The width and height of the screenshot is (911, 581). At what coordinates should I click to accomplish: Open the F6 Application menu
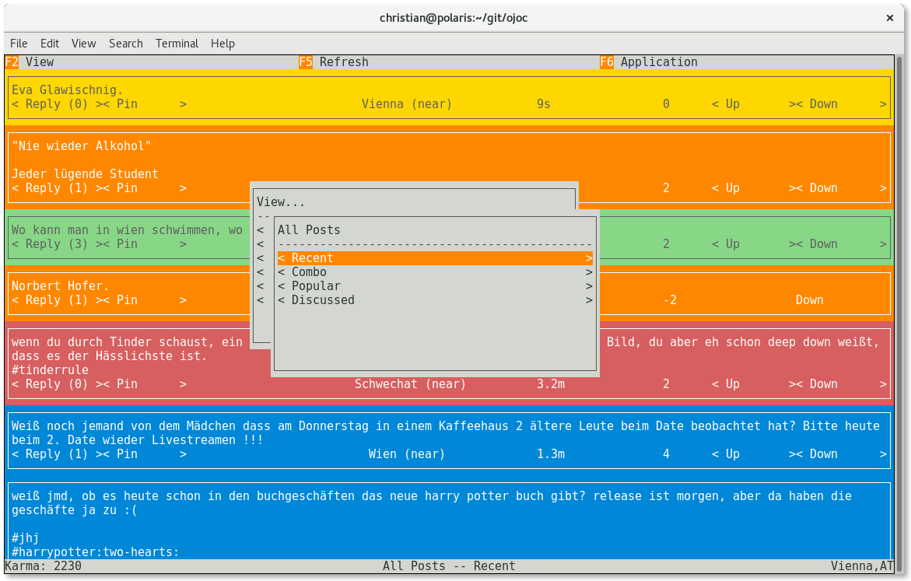coord(650,62)
